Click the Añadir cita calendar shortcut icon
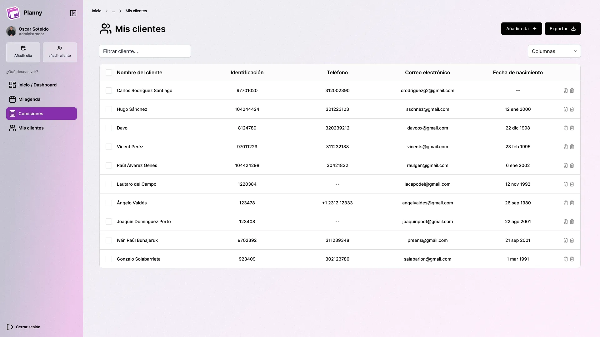Screen dimensions: 600x337 23,48
